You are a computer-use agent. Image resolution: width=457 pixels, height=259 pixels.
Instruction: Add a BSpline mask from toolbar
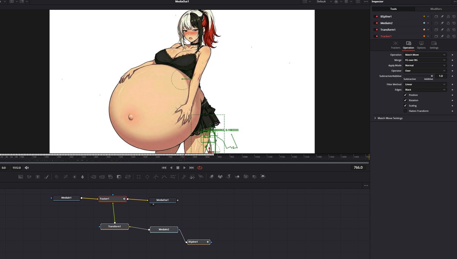164,177
